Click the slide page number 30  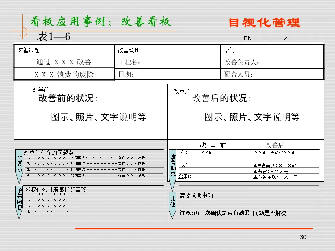click(x=303, y=237)
